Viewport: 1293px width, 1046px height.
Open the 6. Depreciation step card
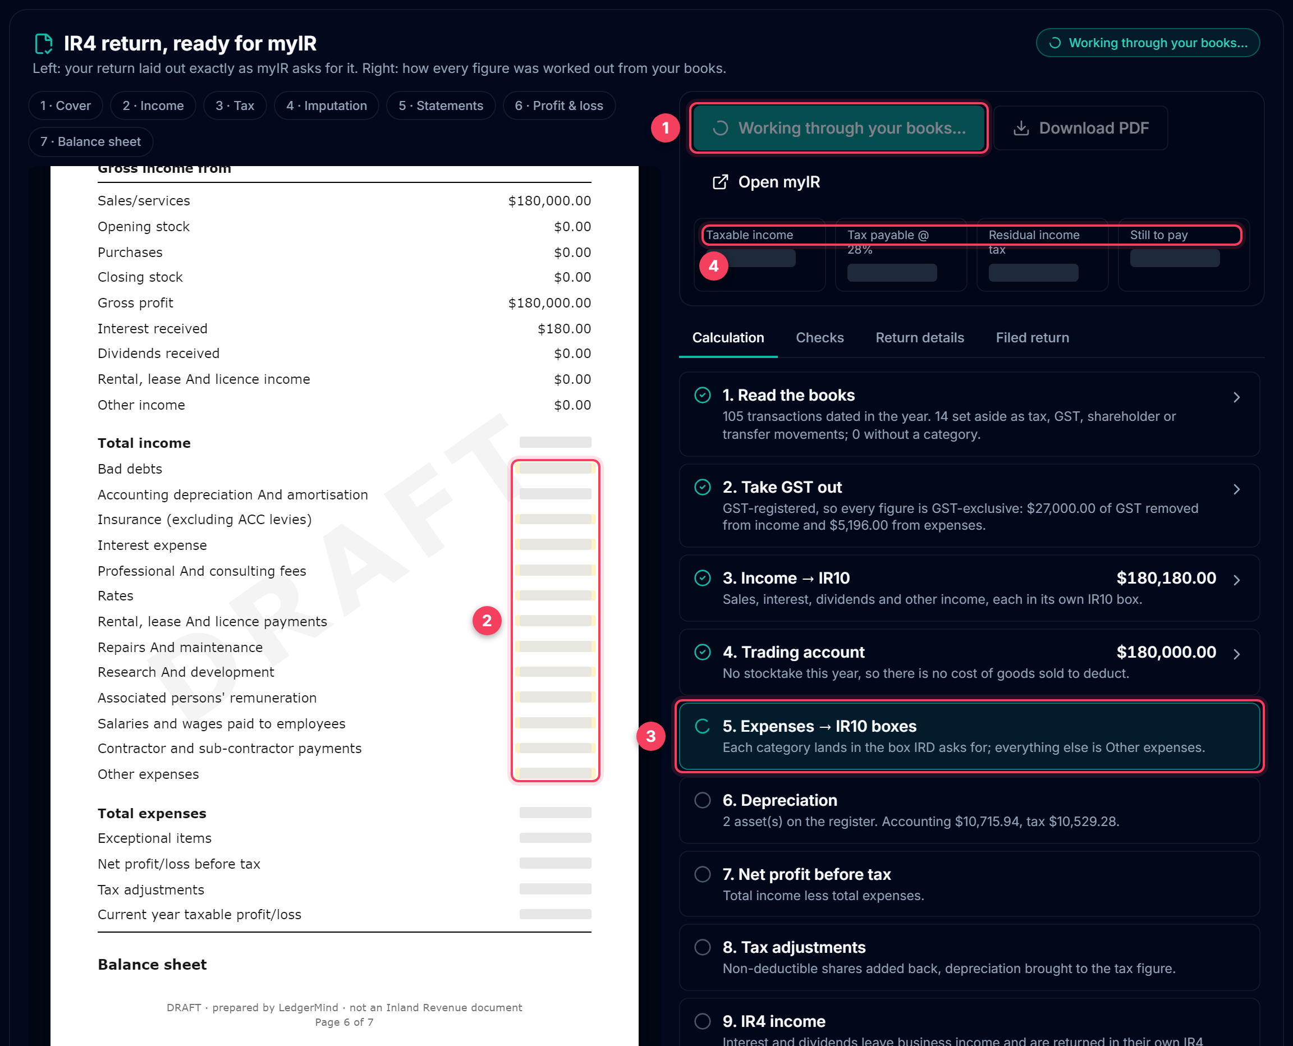969,810
